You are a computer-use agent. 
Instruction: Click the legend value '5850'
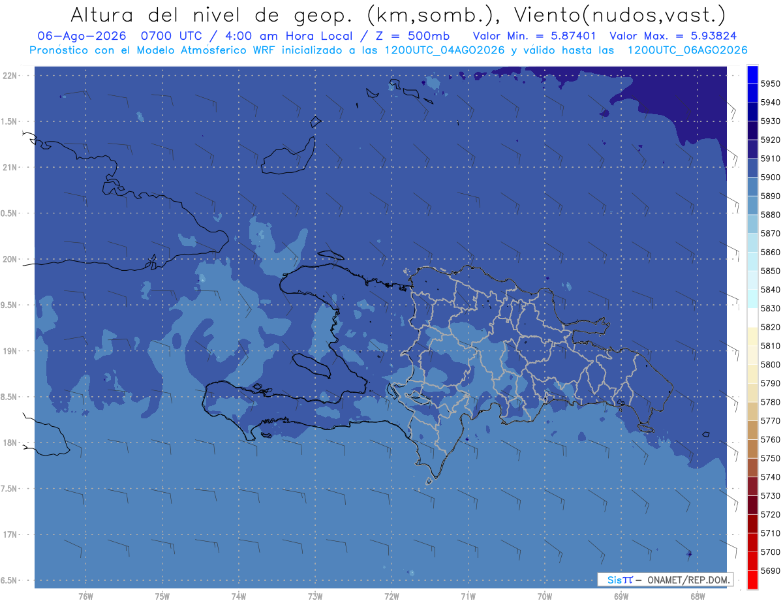[x=770, y=271]
